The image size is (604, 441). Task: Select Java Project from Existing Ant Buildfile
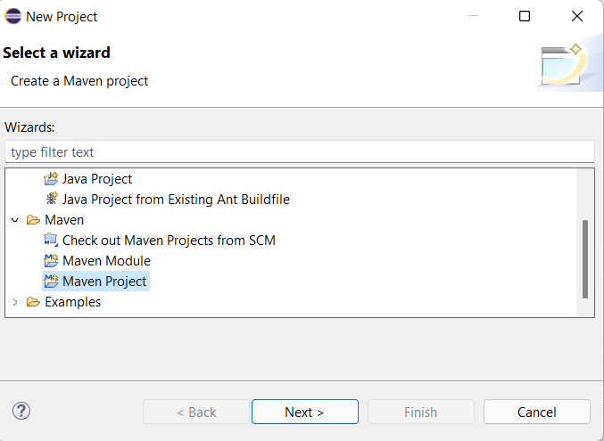click(x=176, y=200)
